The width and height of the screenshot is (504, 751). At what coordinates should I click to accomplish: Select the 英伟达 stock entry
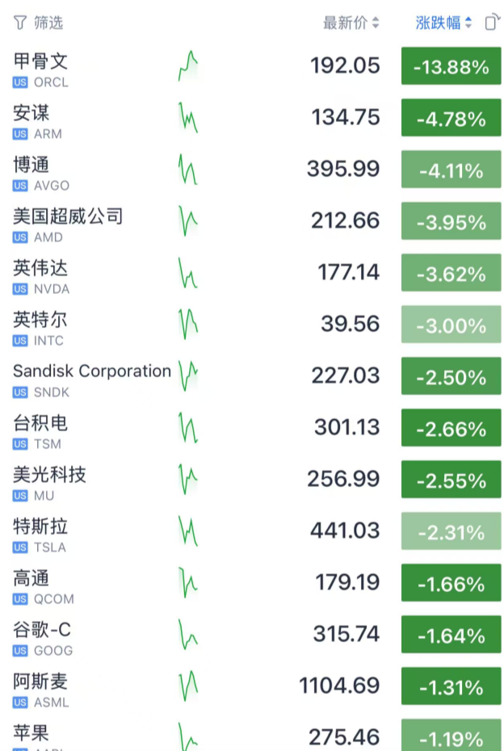click(40, 266)
